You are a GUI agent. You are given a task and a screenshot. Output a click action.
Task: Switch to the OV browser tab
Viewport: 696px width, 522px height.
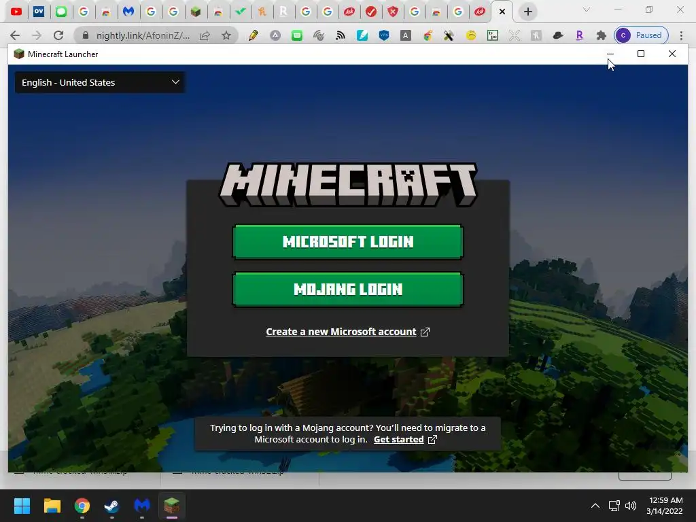point(39,12)
